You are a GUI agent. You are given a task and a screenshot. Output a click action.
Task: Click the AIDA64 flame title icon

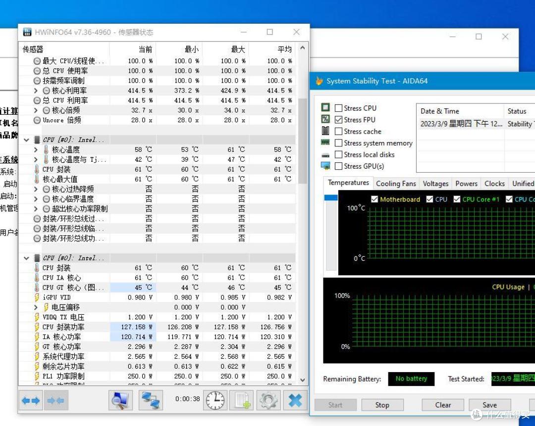click(x=319, y=81)
